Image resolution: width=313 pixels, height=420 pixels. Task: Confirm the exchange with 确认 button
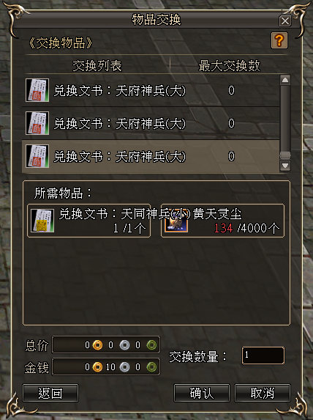coord(202,393)
